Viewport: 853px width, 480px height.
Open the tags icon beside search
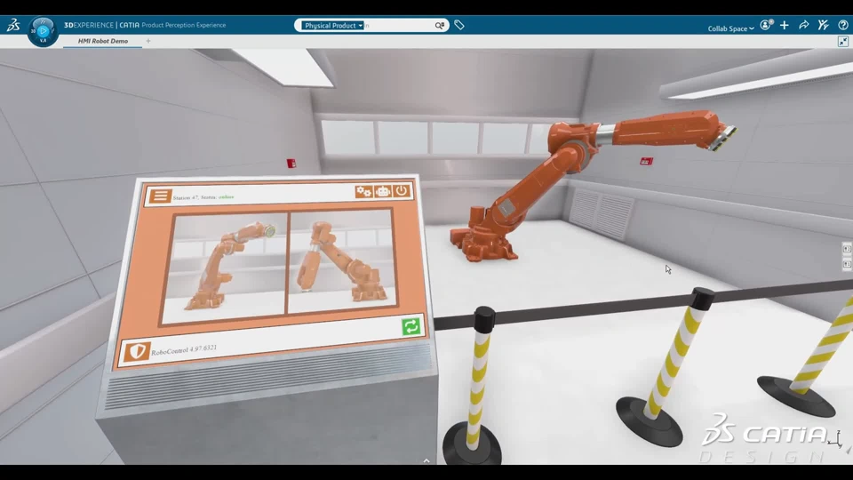tap(459, 25)
